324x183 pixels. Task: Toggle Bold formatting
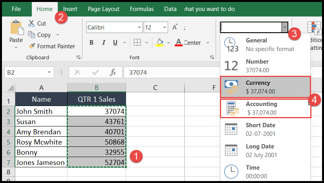[92, 42]
